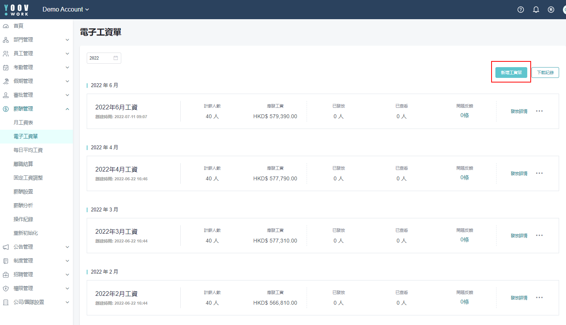The height and width of the screenshot is (325, 566).
Task: Click the 下載記錄 button
Action: point(545,73)
